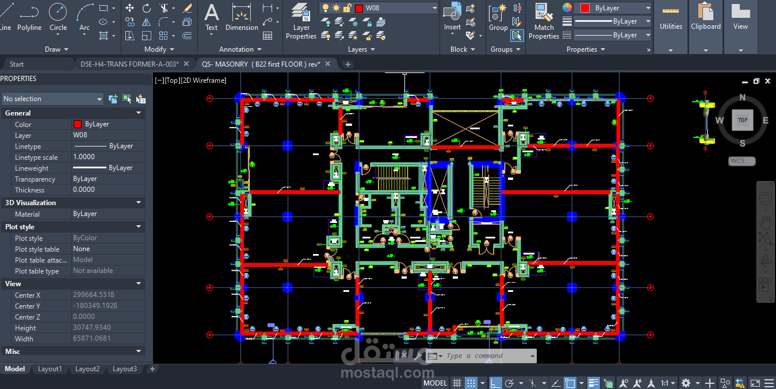Click the Customization hamburger icon in status bar
This screenshot has height=389, width=776.
tap(770, 383)
